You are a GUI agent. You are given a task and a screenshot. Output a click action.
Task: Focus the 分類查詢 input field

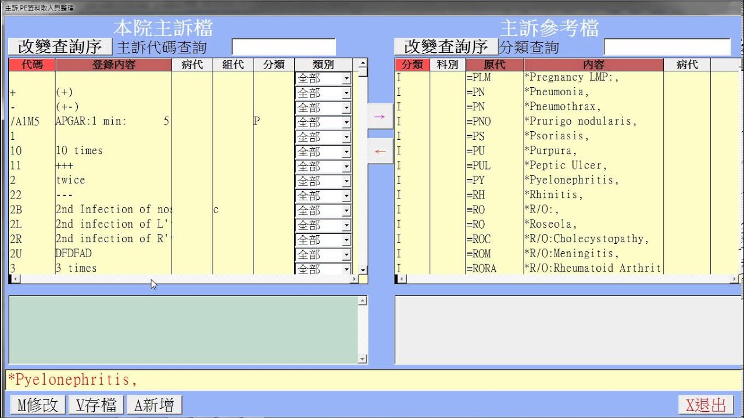point(667,47)
